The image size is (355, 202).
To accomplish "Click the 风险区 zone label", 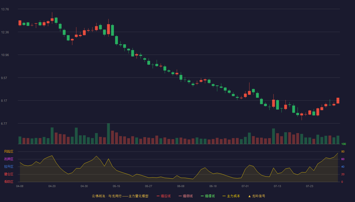I will pyautogui.click(x=9, y=151).
